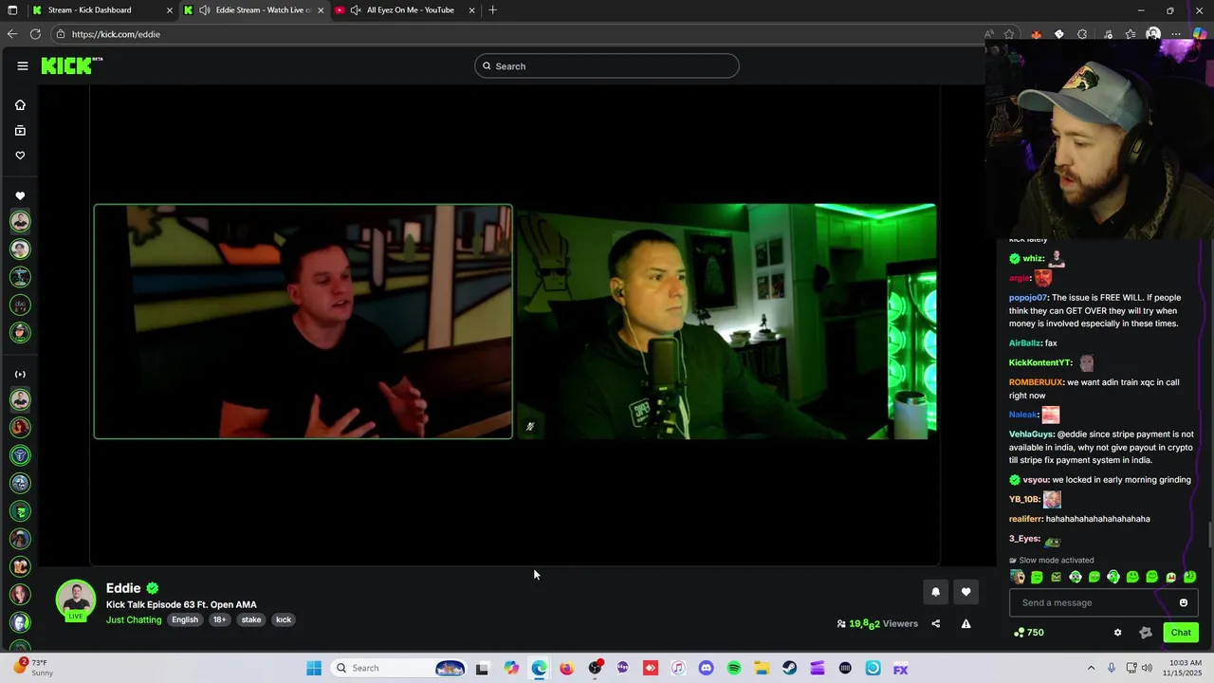
Task: Open File Explorer from the taskbar
Action: [x=762, y=668]
